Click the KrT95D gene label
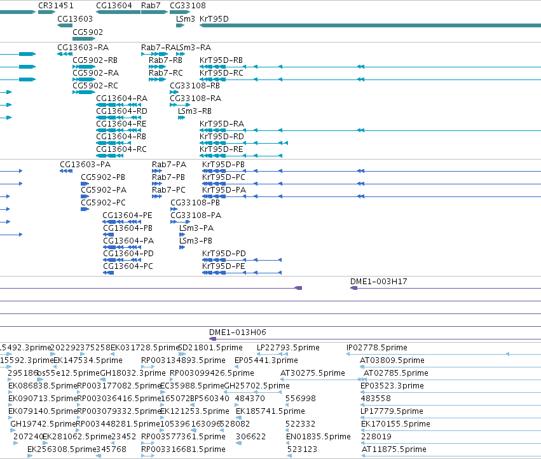 tap(214, 18)
